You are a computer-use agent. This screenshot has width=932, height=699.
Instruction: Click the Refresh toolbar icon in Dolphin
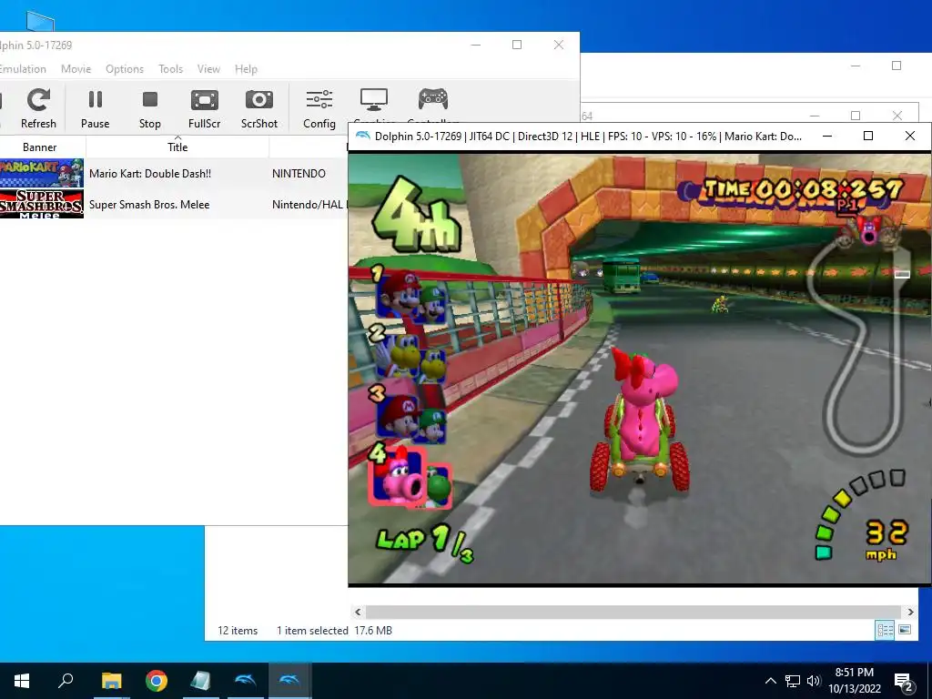(38, 108)
